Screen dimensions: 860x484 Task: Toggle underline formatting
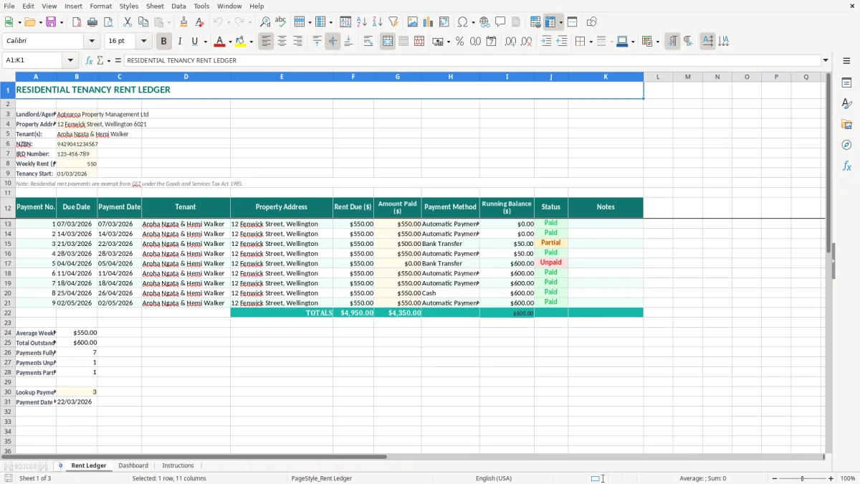[195, 42]
